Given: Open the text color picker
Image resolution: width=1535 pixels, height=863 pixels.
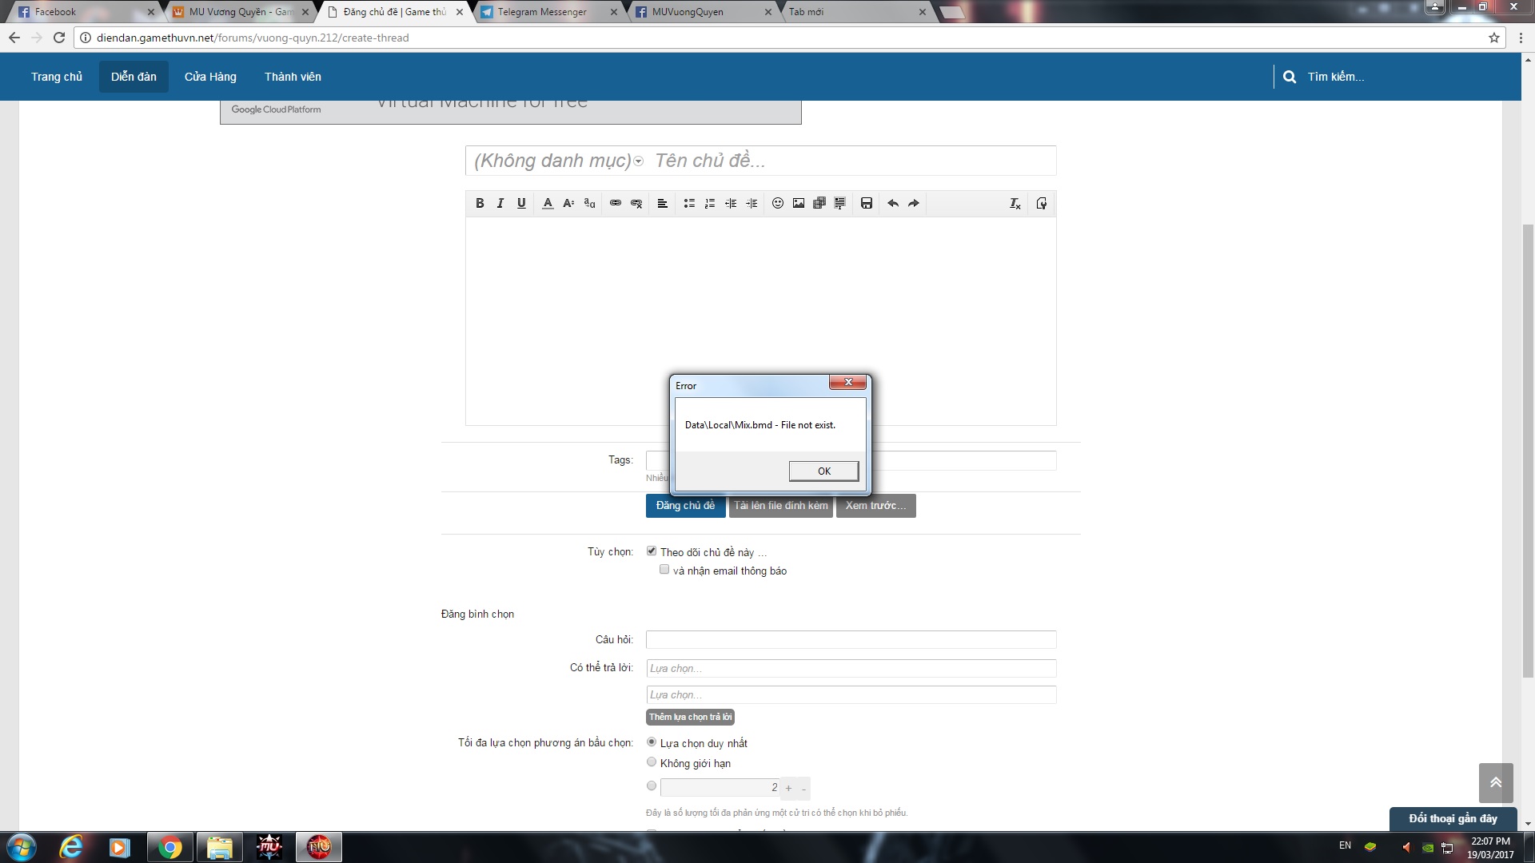Looking at the screenshot, I should pos(548,203).
